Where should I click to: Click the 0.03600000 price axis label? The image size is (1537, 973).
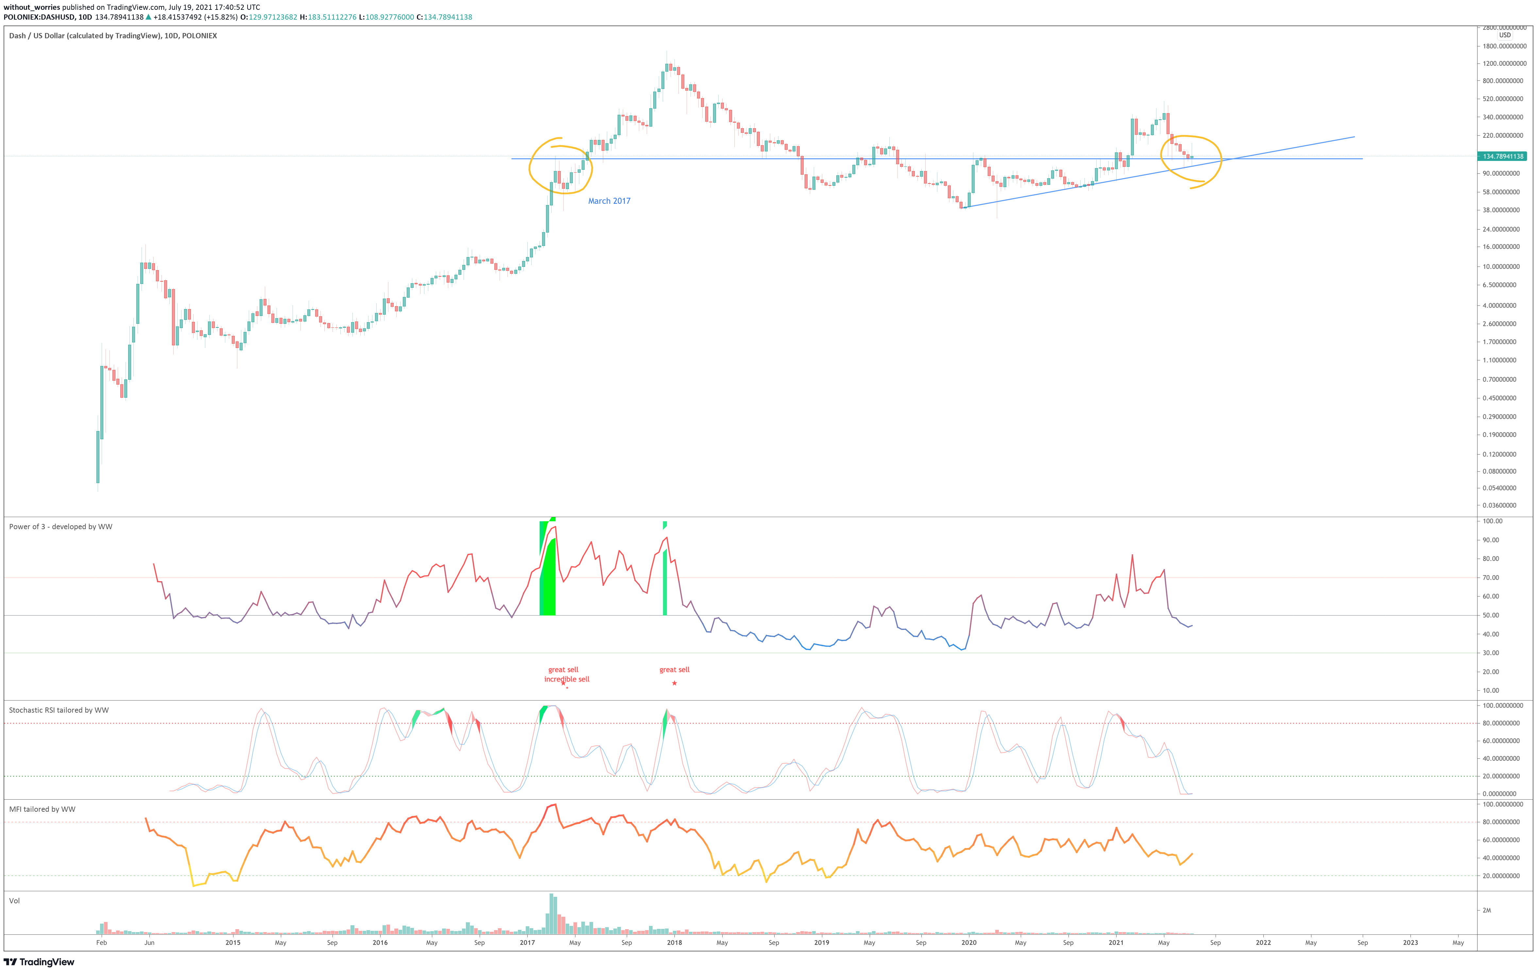(1499, 505)
